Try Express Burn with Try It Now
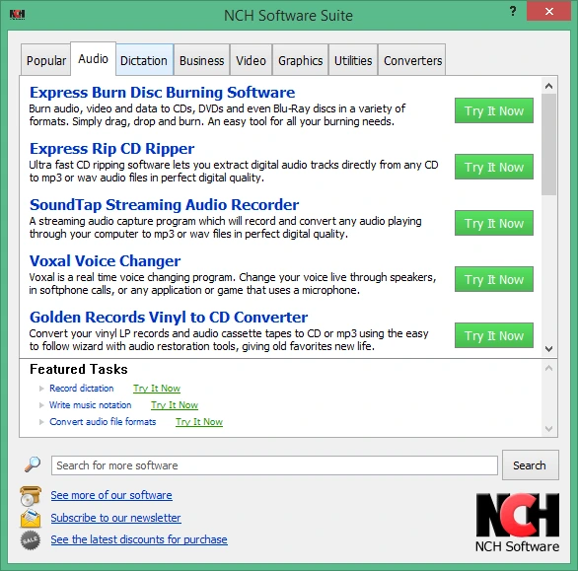Viewport: 578px width, 571px height. [x=494, y=110]
